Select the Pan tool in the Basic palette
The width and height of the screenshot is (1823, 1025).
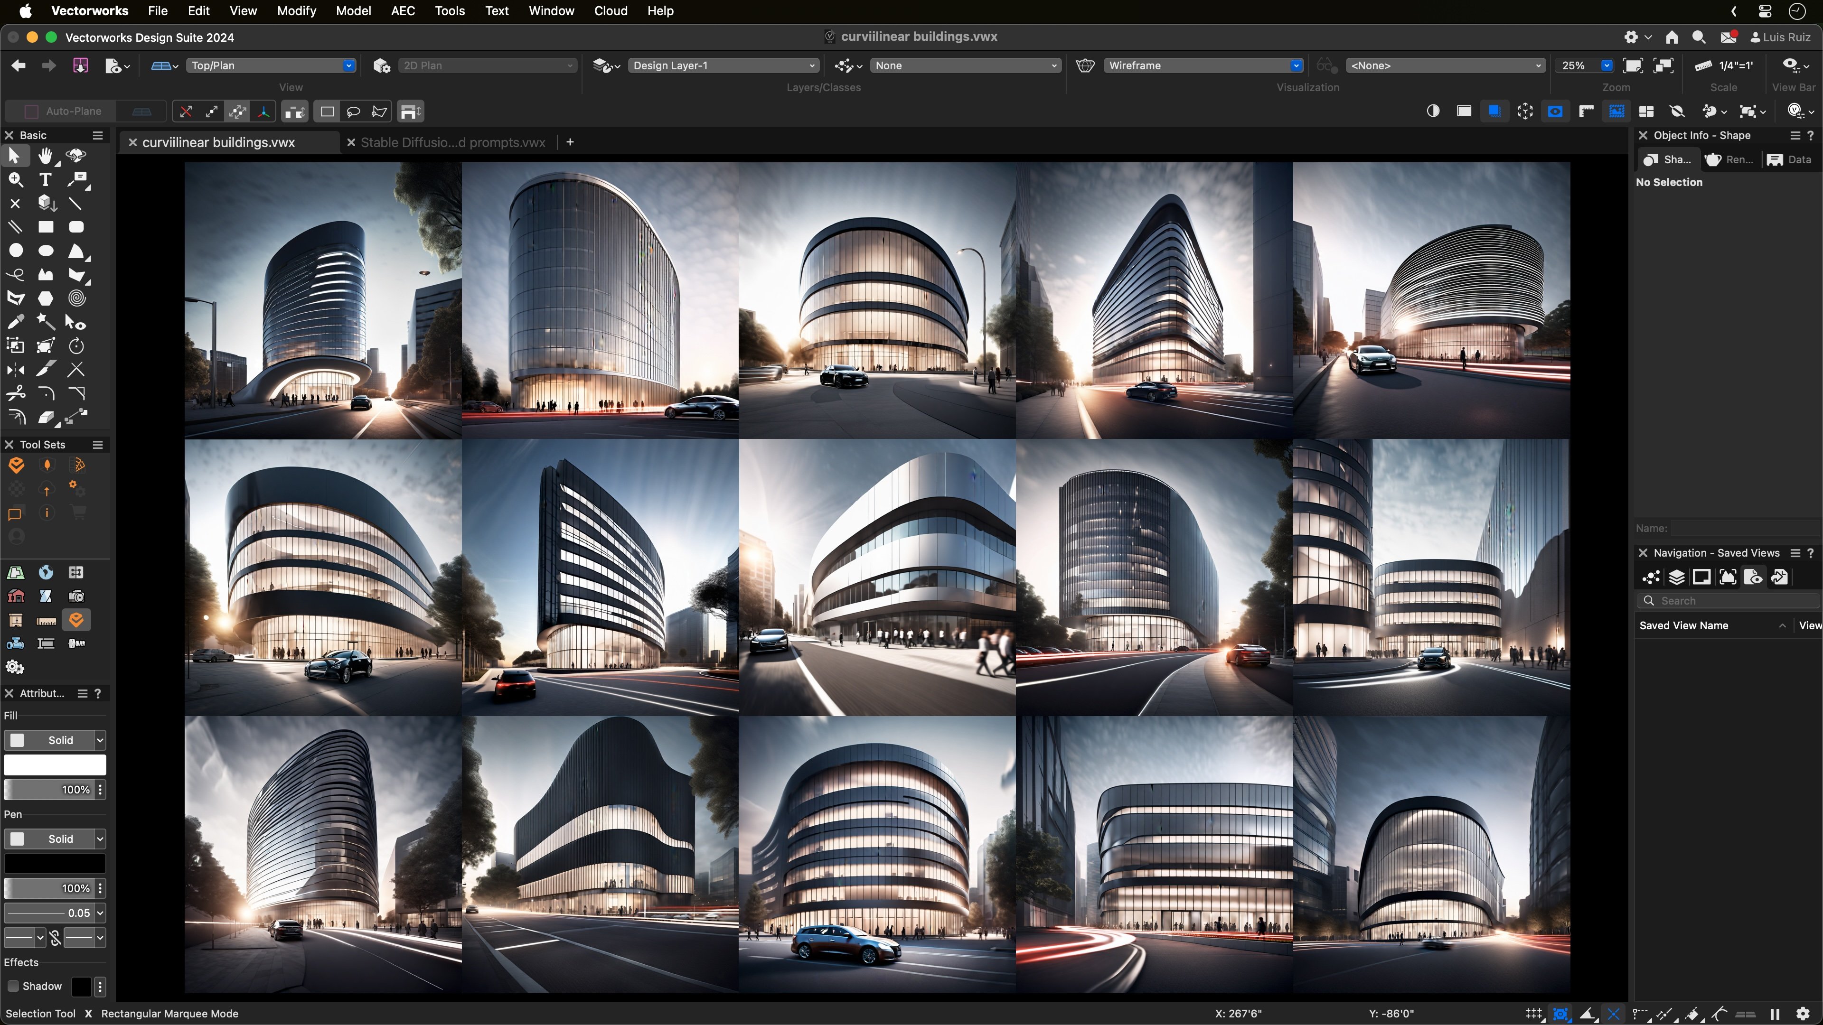pyautogui.click(x=46, y=156)
